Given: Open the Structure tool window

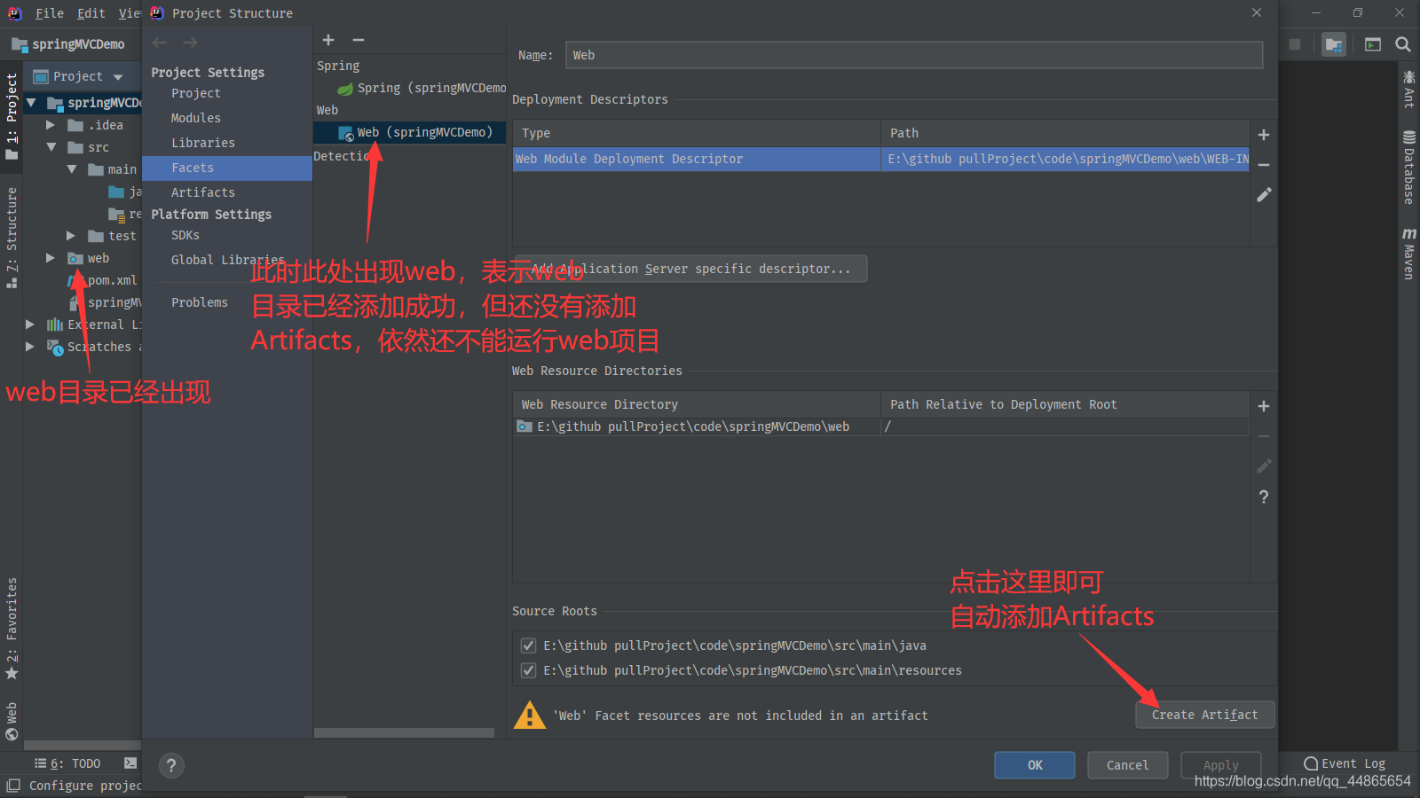Looking at the screenshot, I should 12,238.
